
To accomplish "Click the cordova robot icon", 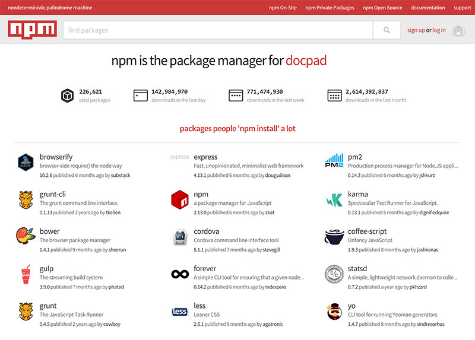I will 180,237.
